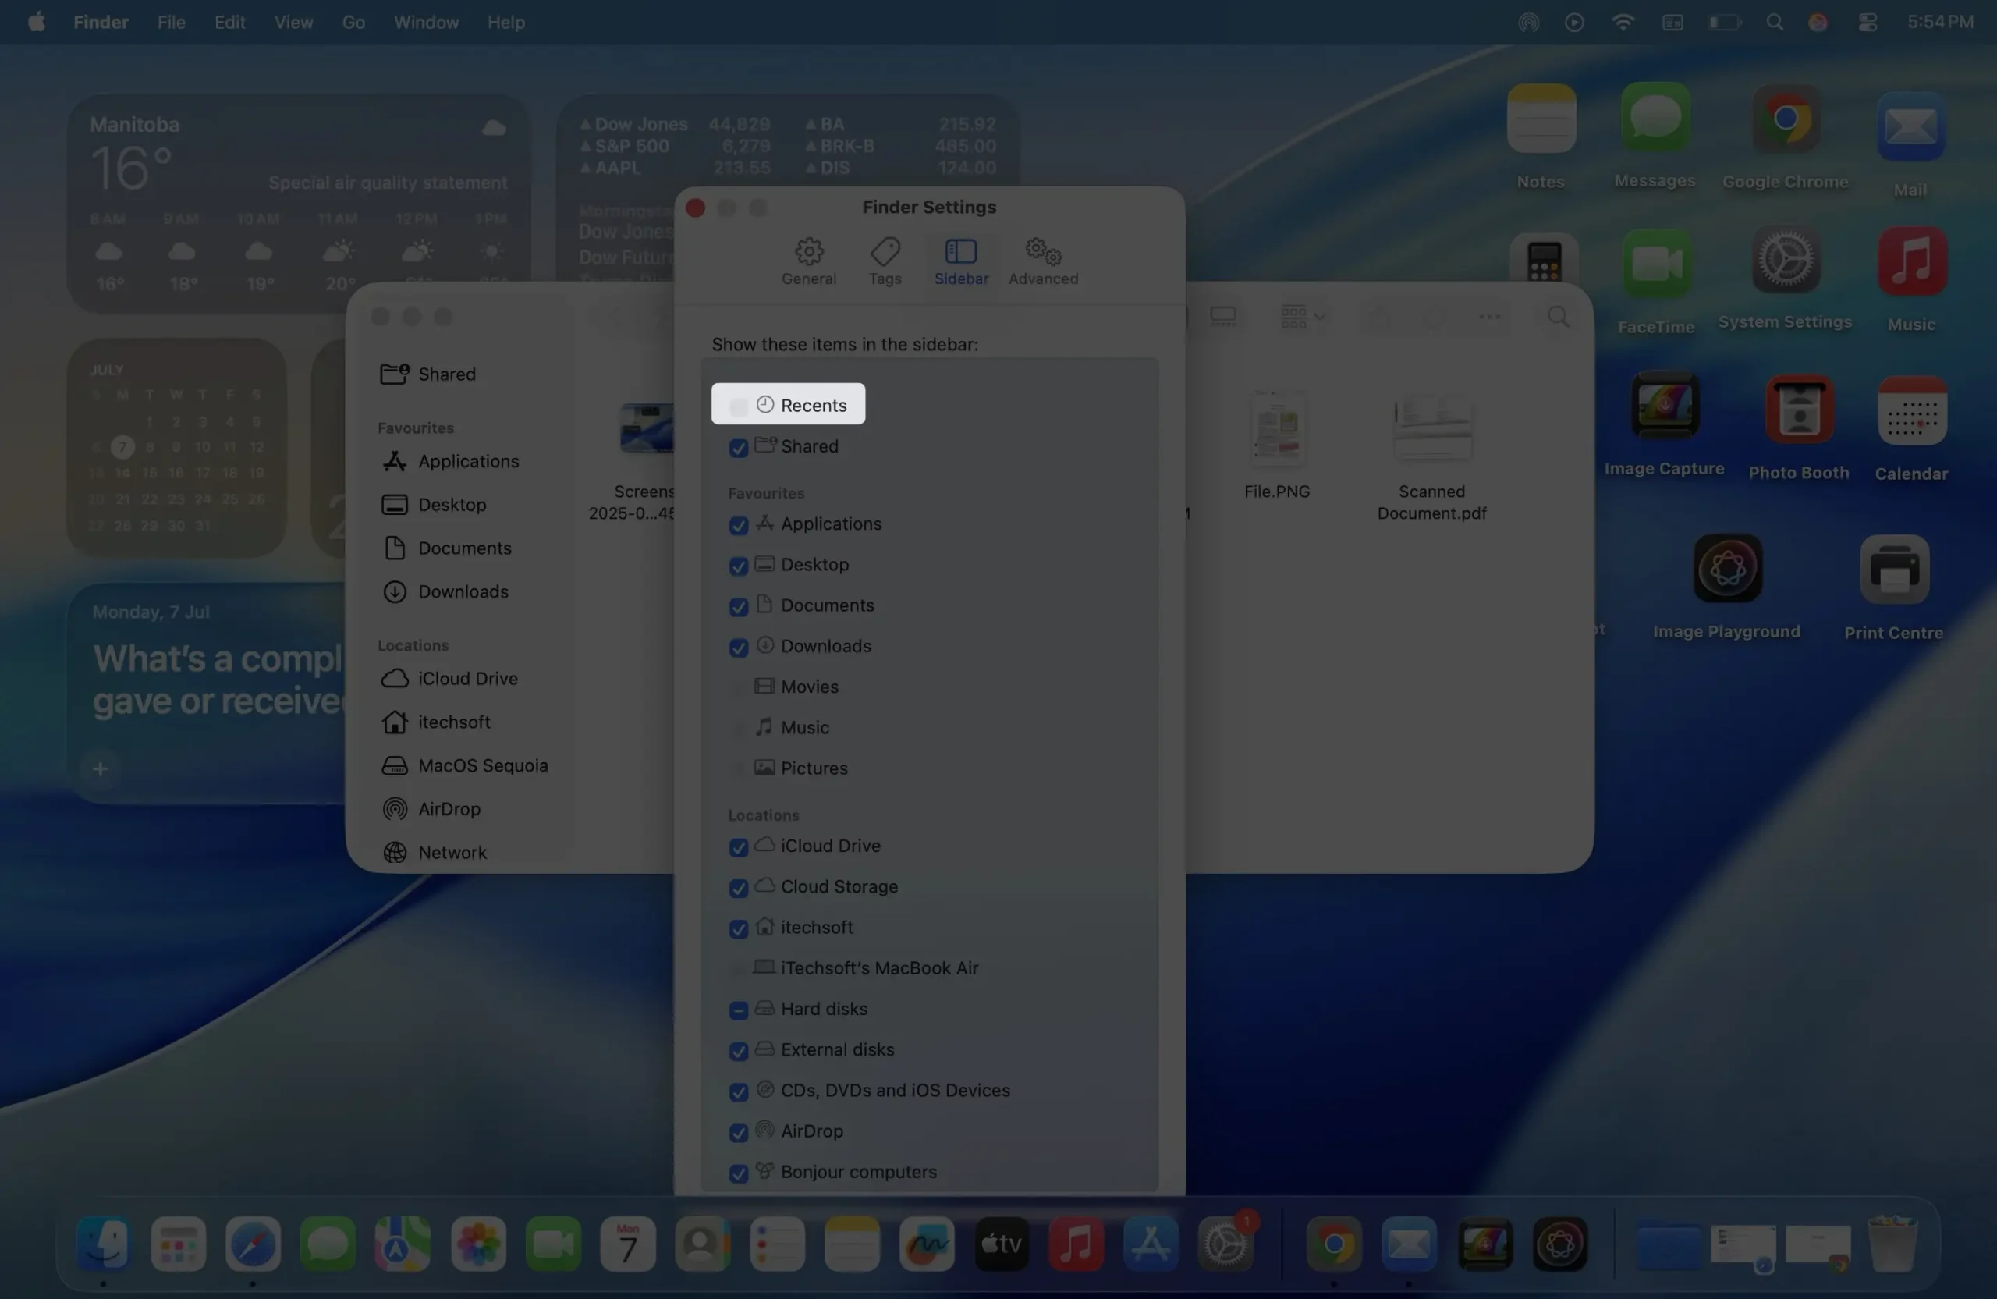
Task: Uncheck the Shared sidebar item
Action: click(739, 448)
